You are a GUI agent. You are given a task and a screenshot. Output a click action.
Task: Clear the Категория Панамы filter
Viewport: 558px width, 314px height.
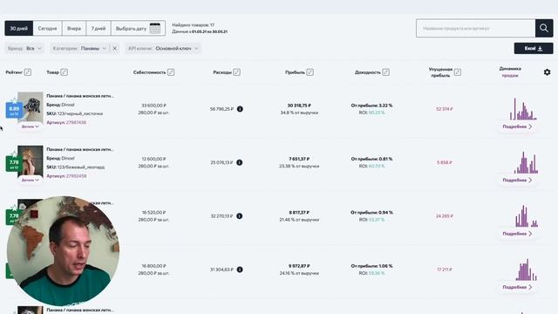coord(114,49)
